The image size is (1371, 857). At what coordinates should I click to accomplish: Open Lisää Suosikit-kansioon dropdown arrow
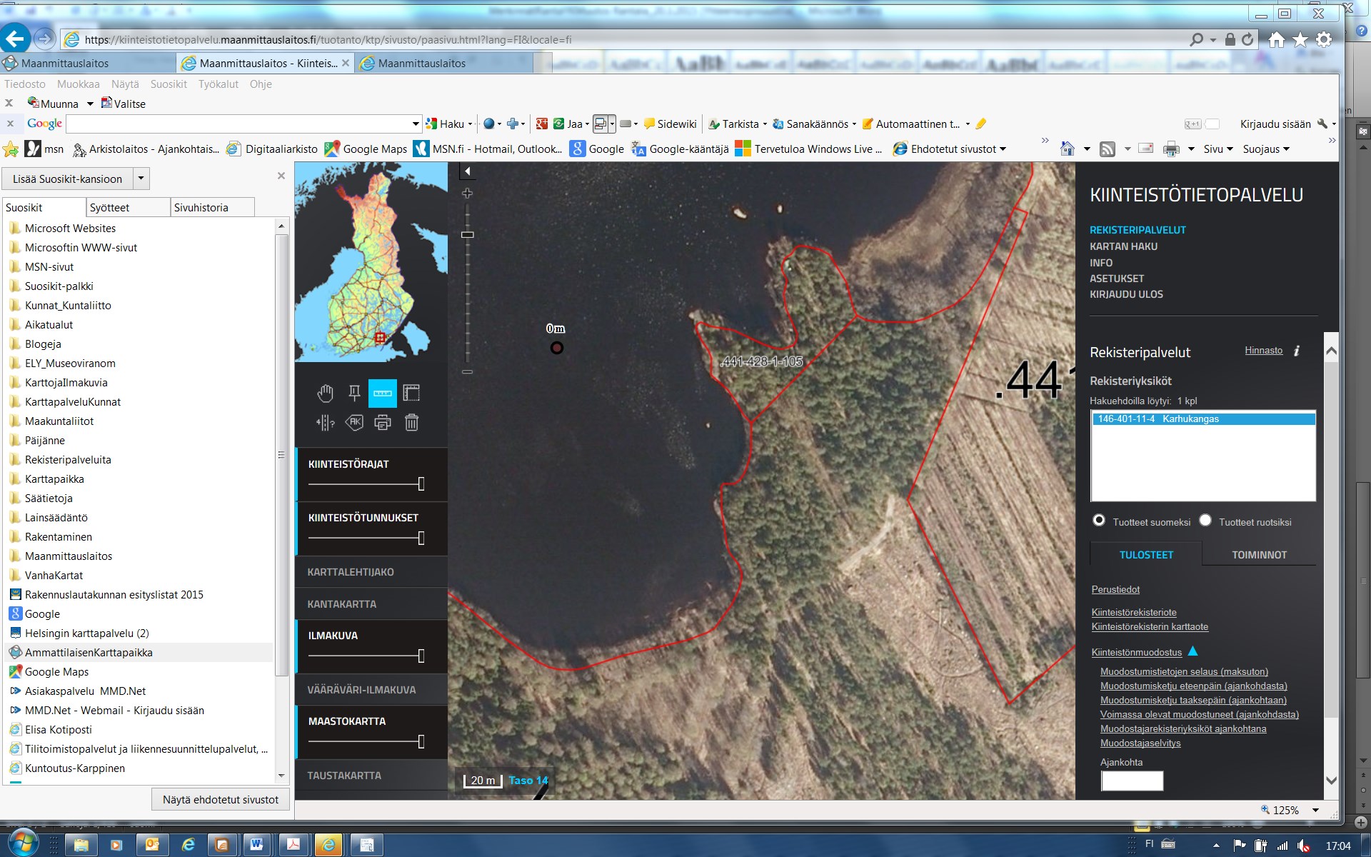coord(141,179)
